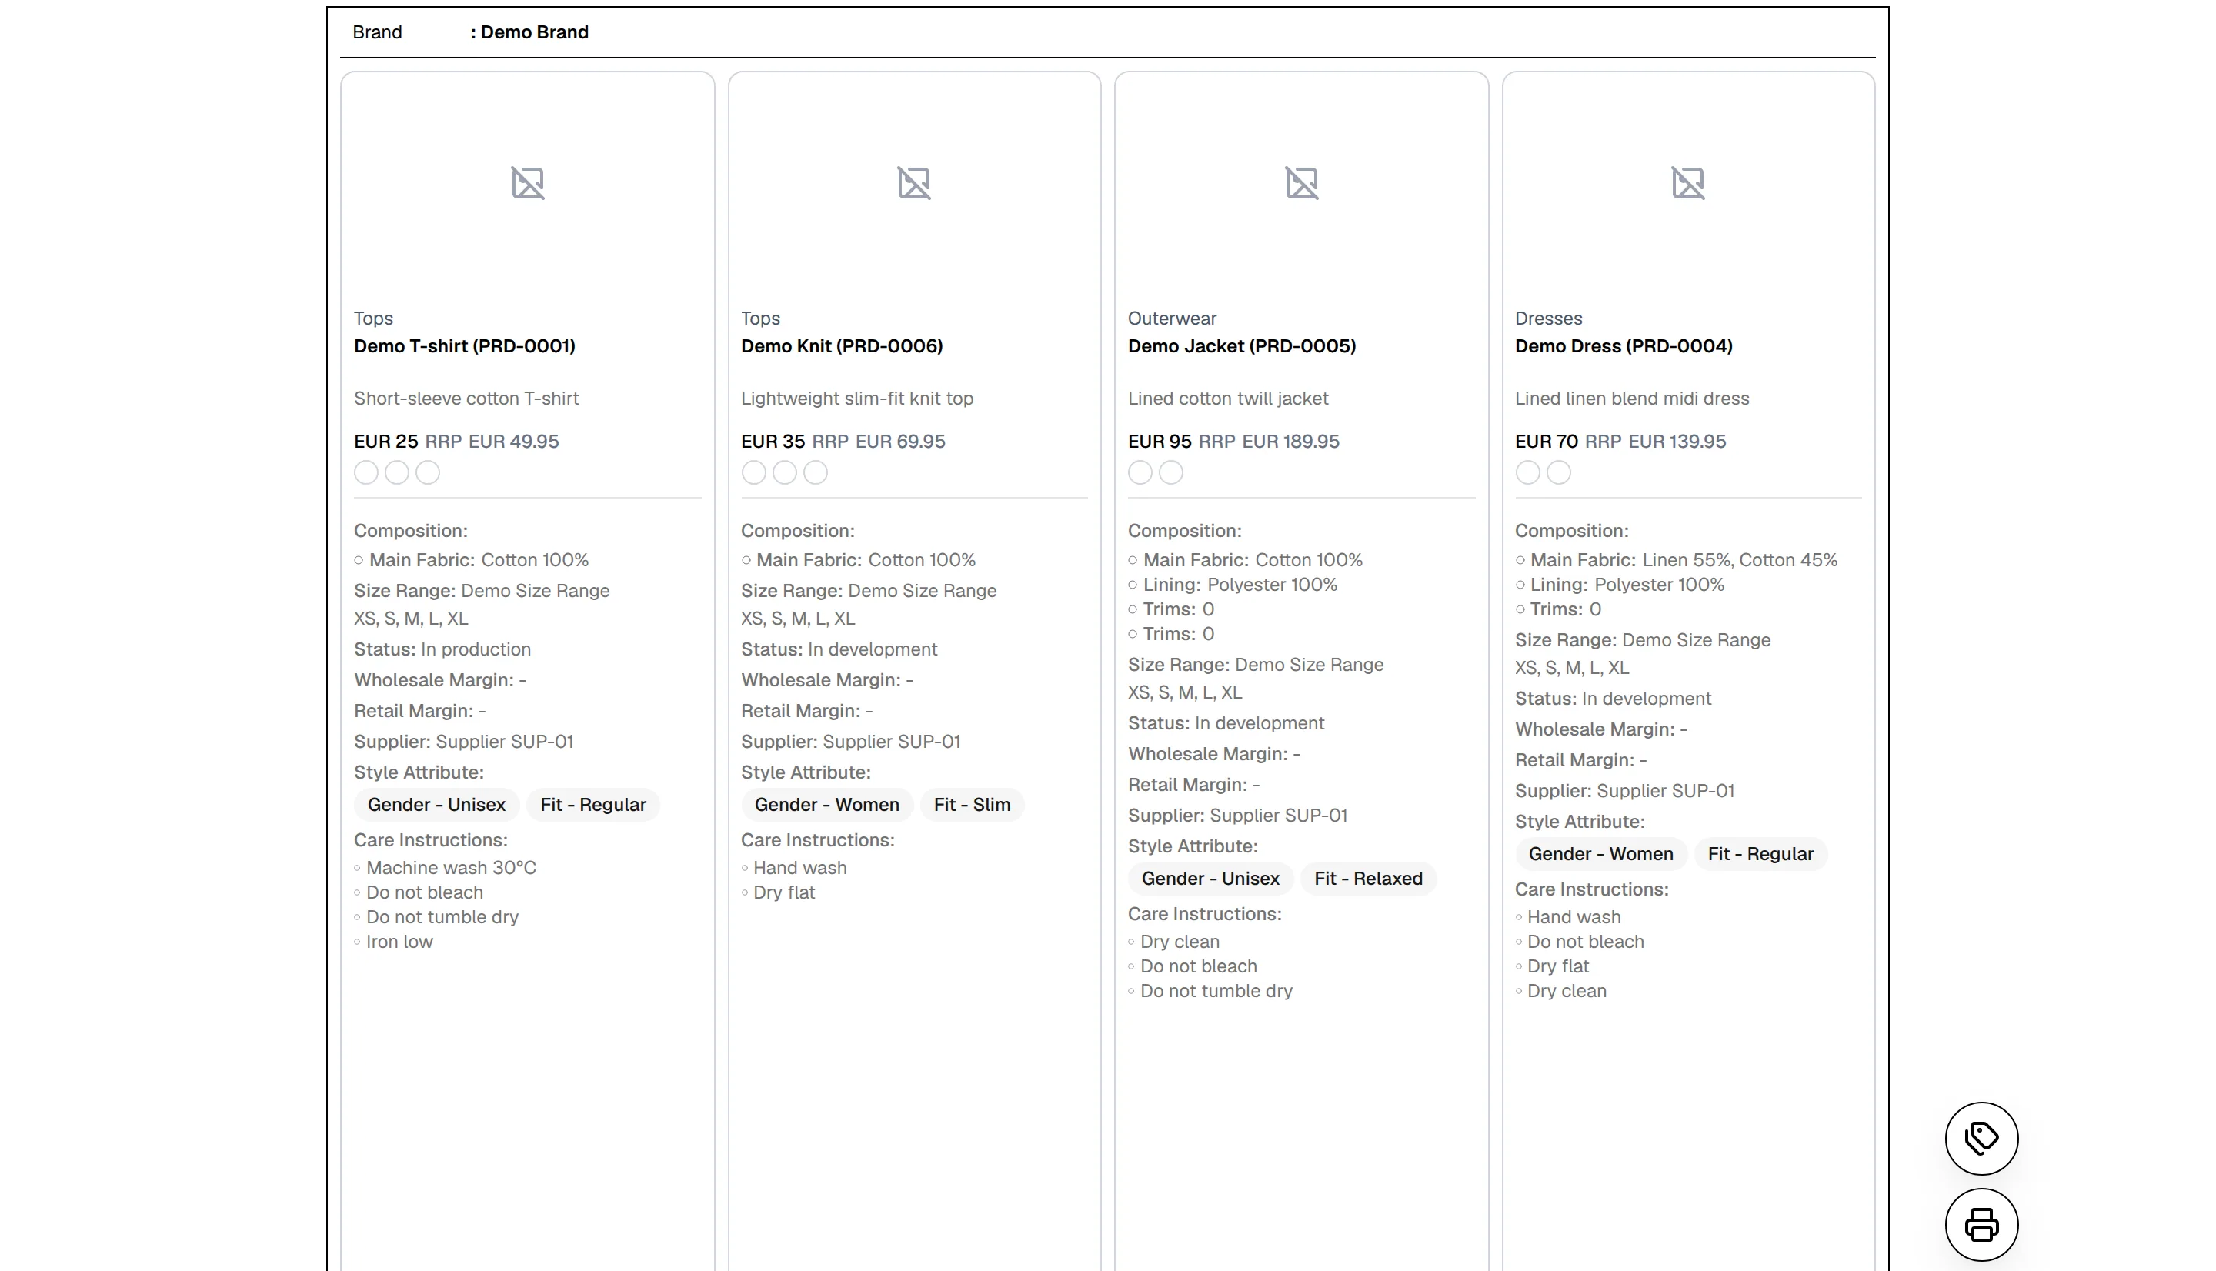
Task: Click 'Outerwear' category label
Action: (x=1172, y=319)
